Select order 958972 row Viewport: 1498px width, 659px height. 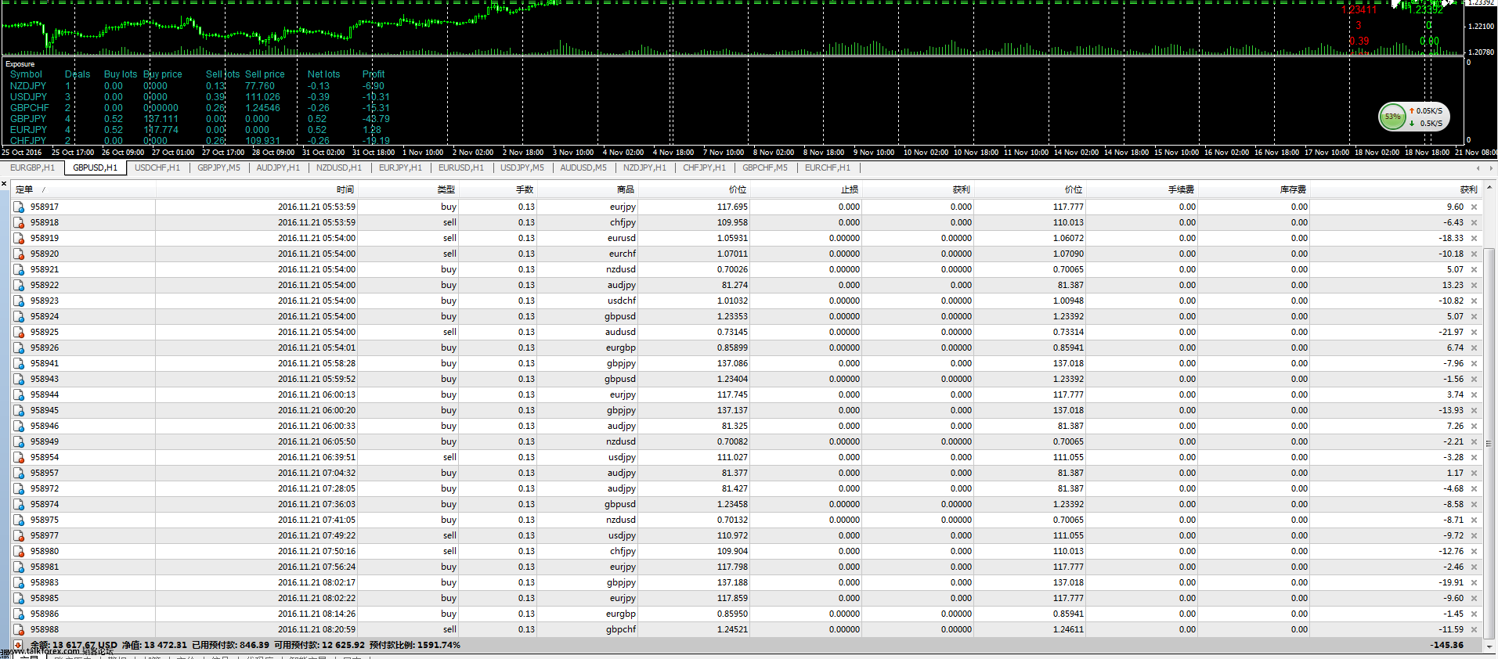click(x=746, y=488)
